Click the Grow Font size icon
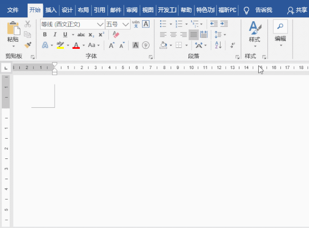The width and height of the screenshot is (309, 228). click(x=111, y=45)
